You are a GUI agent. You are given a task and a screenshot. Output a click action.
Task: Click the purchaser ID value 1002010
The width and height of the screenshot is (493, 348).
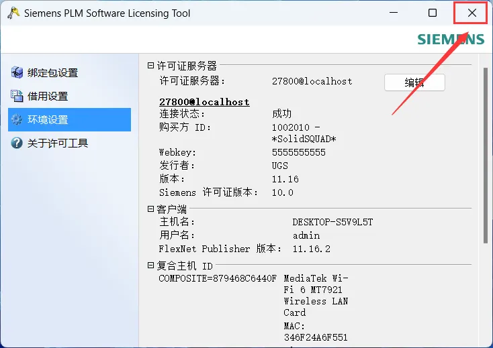click(x=291, y=127)
